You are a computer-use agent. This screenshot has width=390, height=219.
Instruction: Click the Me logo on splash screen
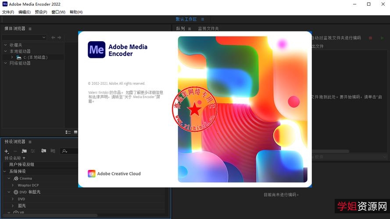(x=97, y=49)
